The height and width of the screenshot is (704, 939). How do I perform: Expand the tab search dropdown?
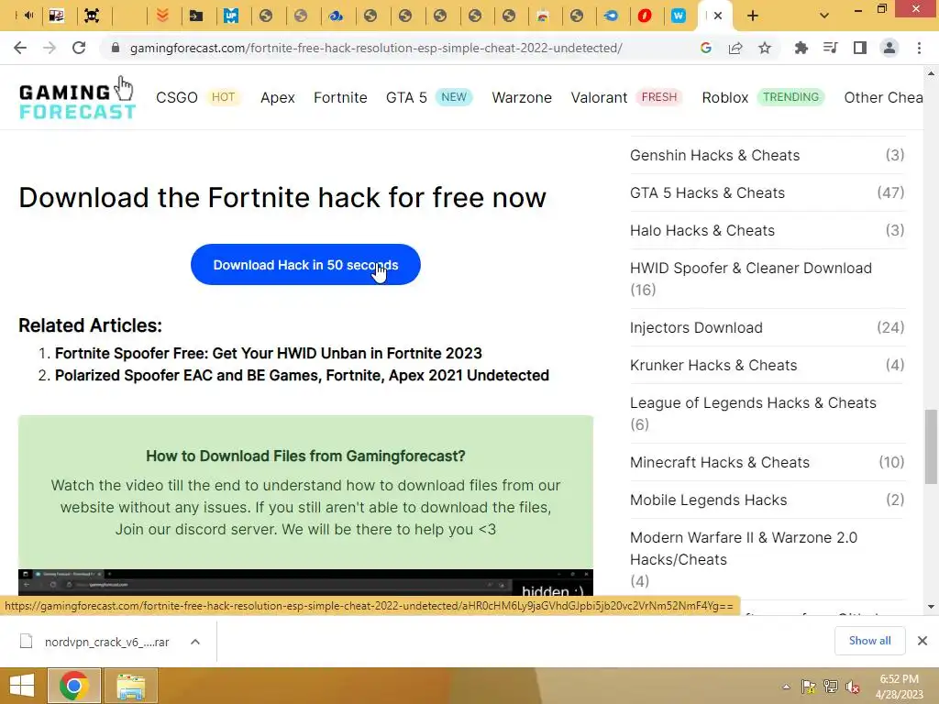[824, 16]
